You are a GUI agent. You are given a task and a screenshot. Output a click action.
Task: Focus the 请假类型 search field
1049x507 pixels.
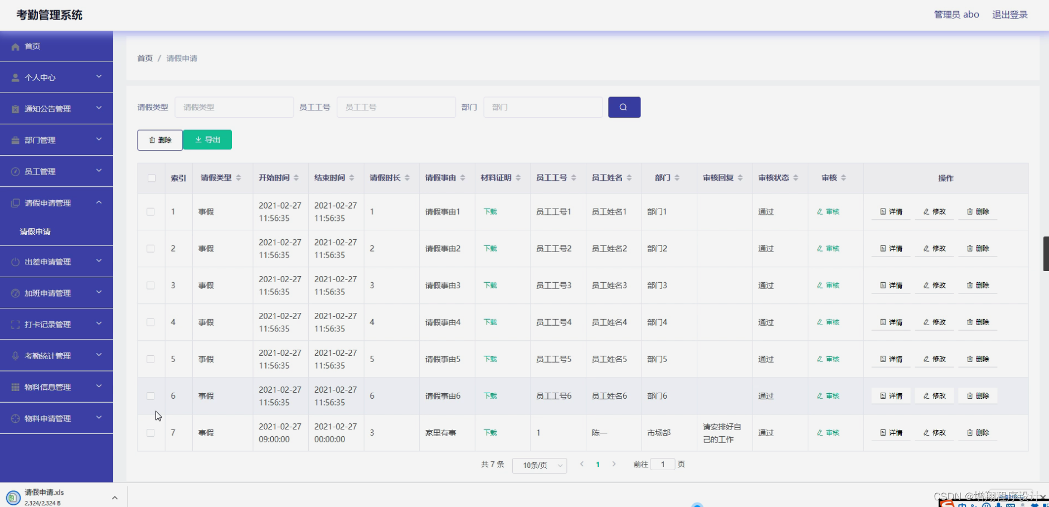pos(234,107)
